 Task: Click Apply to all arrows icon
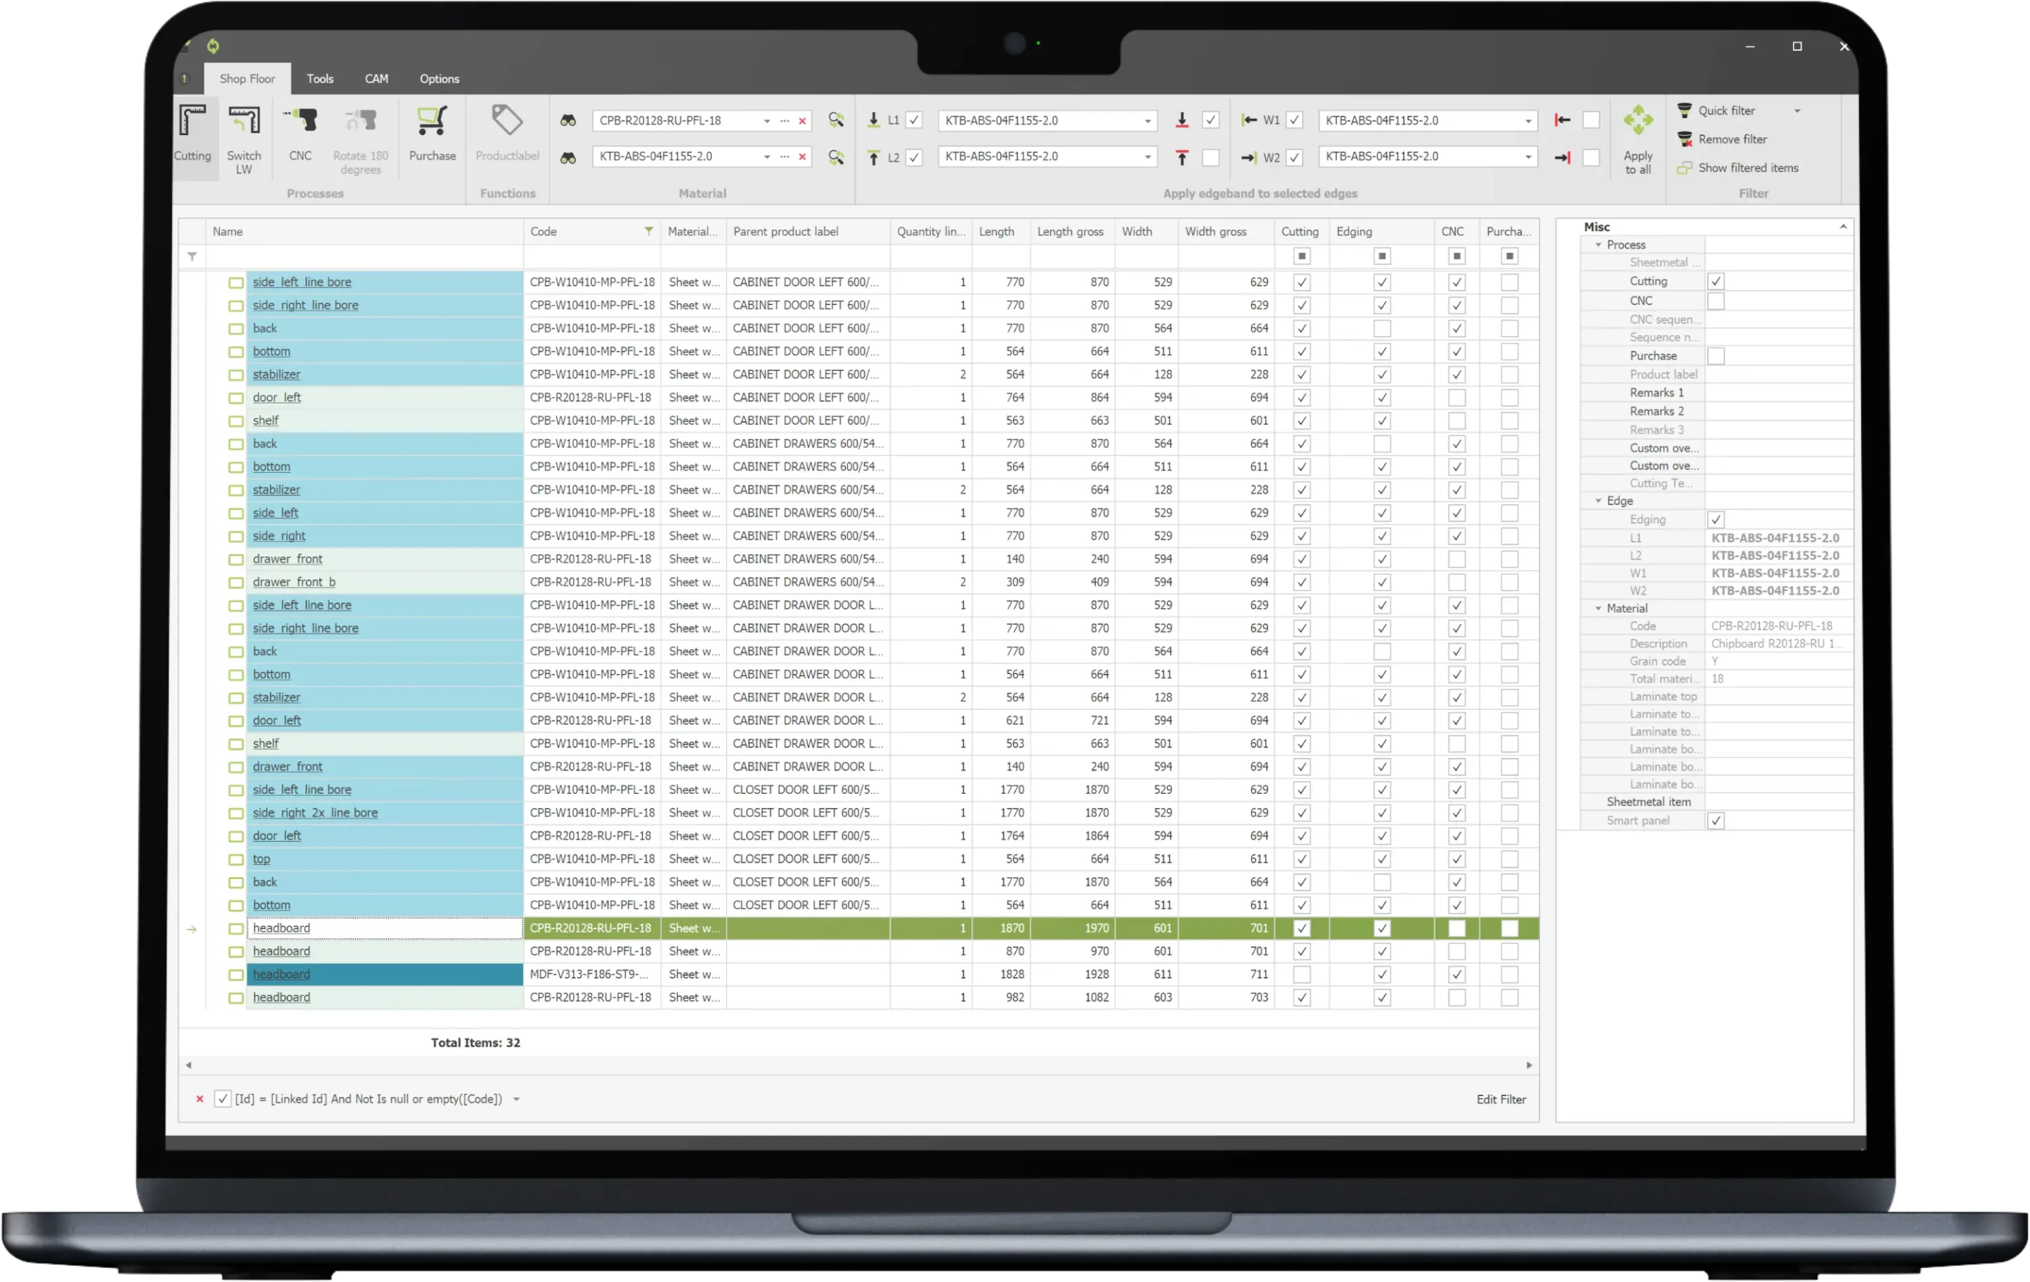pos(1638,121)
